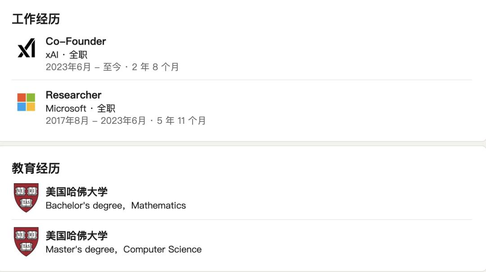Click the xAI company logo
This screenshot has height=272, width=486.
pyautogui.click(x=26, y=49)
